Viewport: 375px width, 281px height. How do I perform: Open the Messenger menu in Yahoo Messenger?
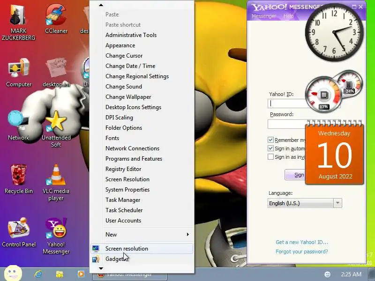pyautogui.click(x=264, y=16)
